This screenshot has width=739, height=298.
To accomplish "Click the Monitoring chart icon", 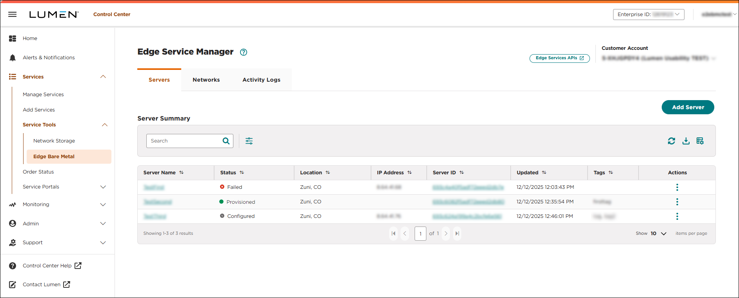I will [x=13, y=205].
